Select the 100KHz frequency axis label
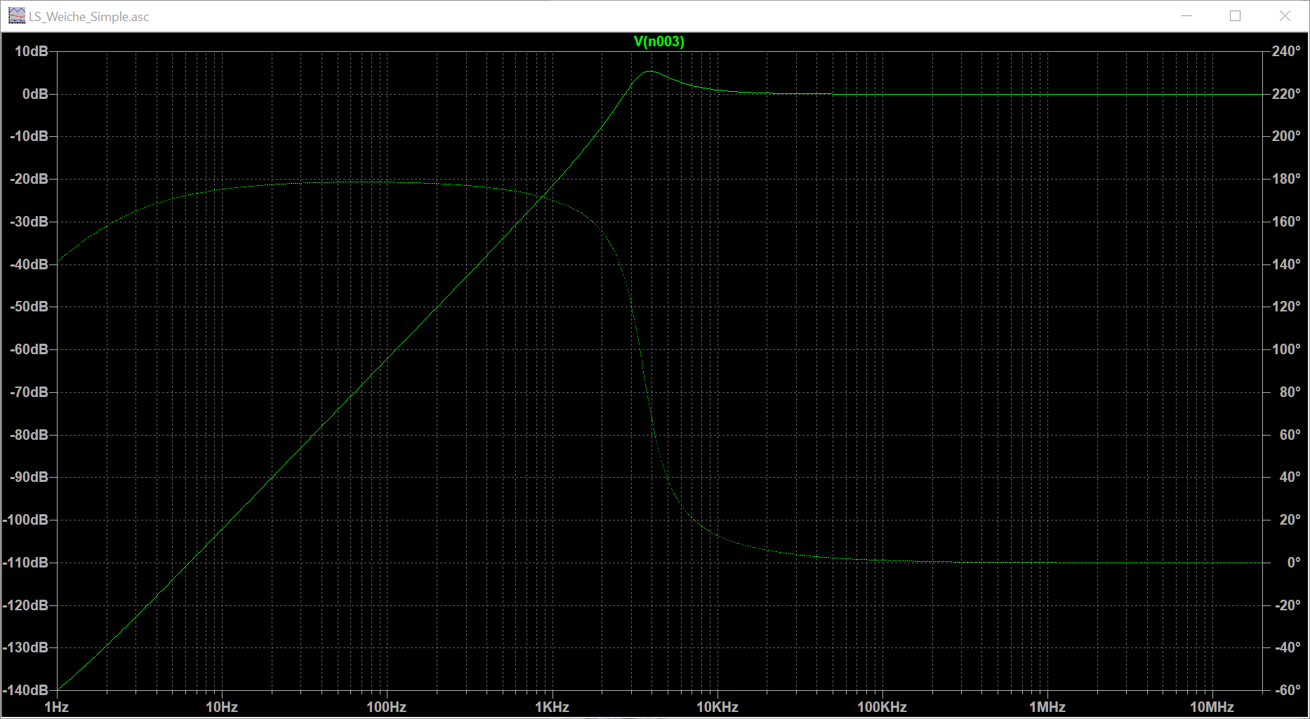The height and width of the screenshot is (719, 1310). 882,707
